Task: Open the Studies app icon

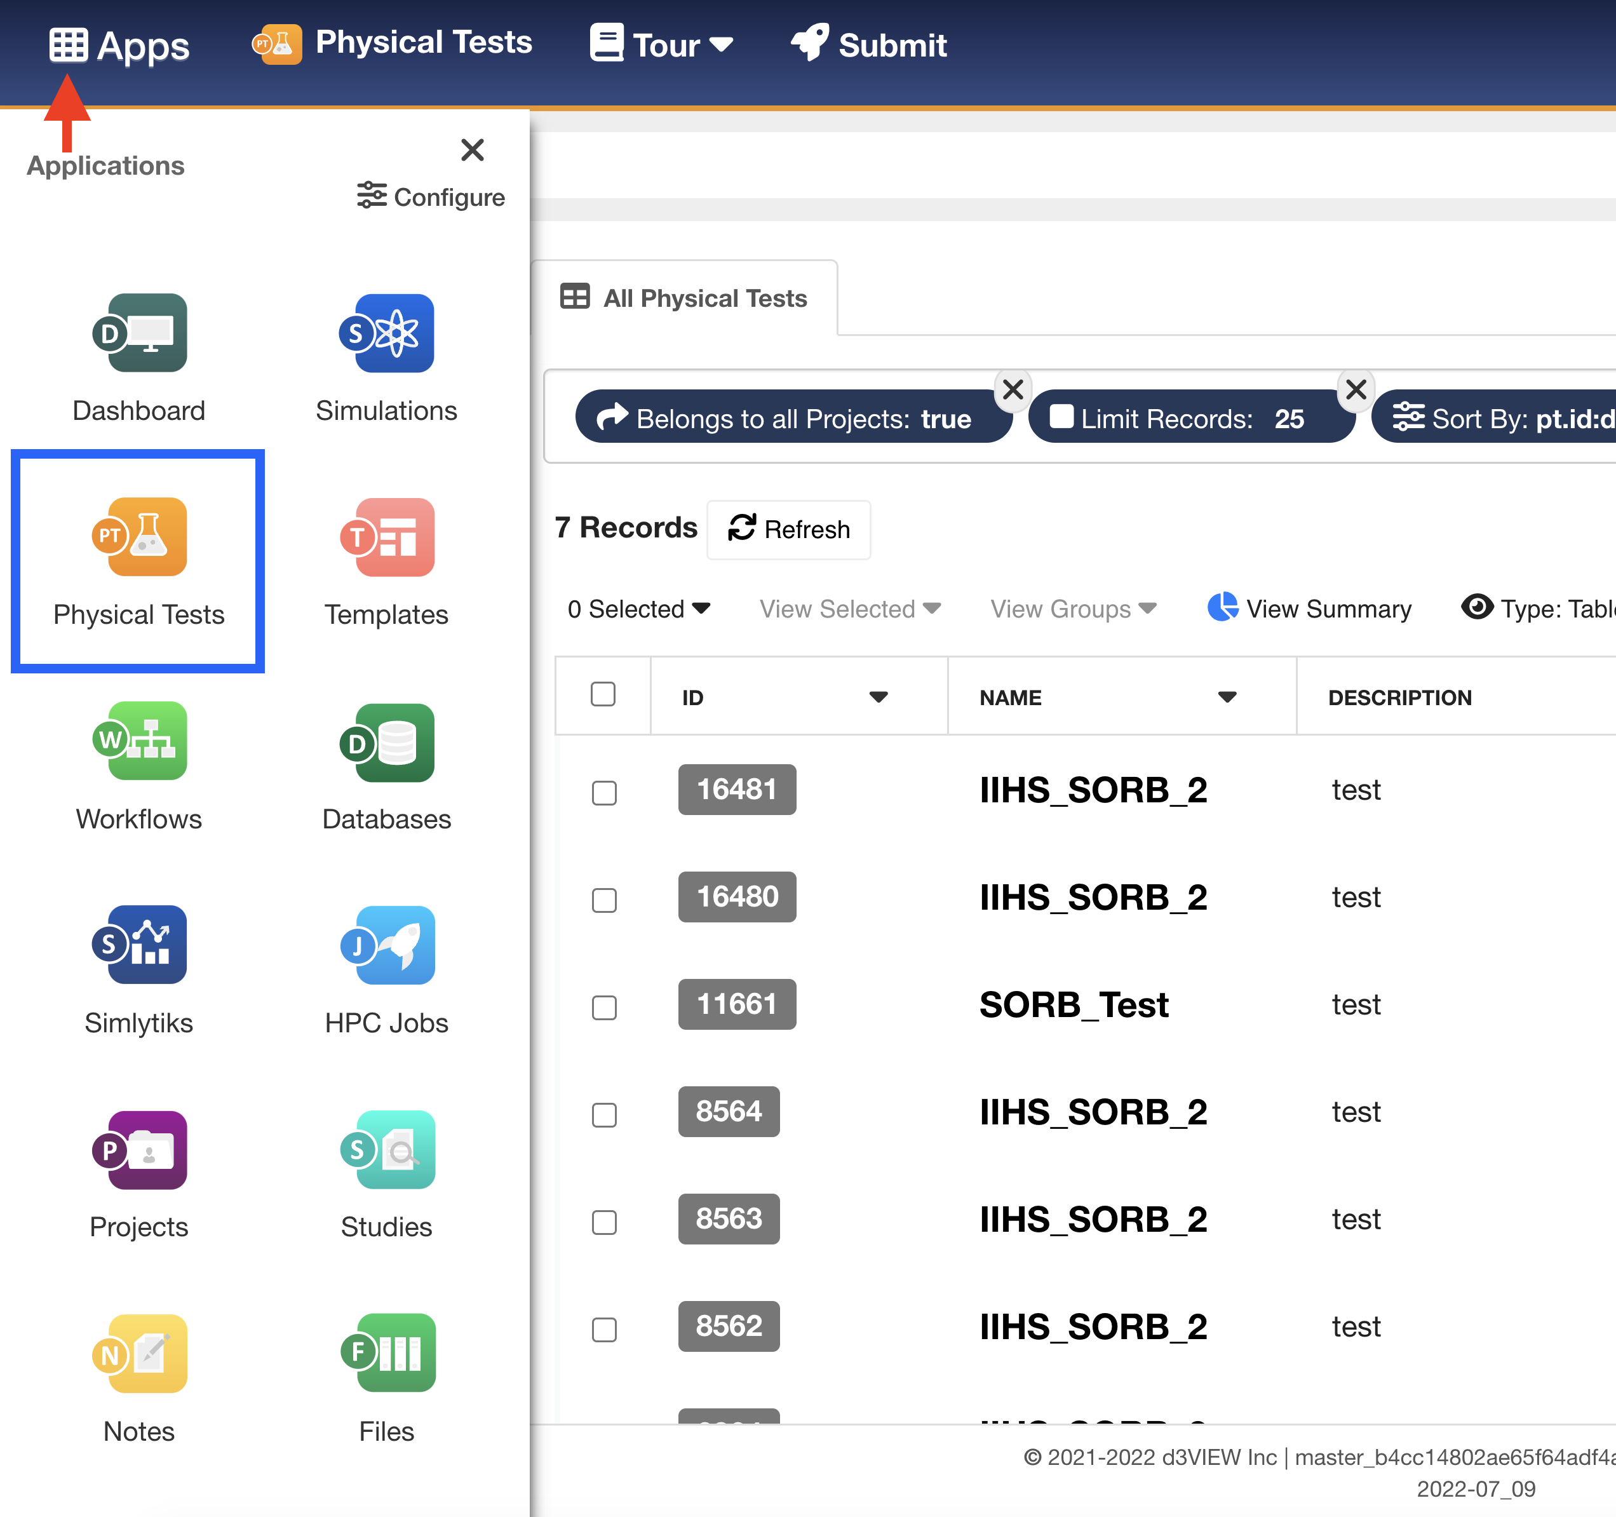Action: coord(387,1150)
